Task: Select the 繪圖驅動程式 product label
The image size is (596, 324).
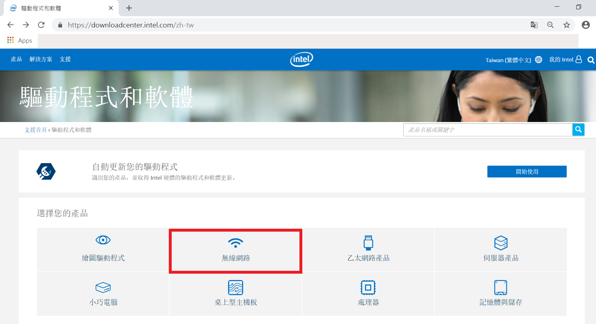Action: pyautogui.click(x=103, y=258)
